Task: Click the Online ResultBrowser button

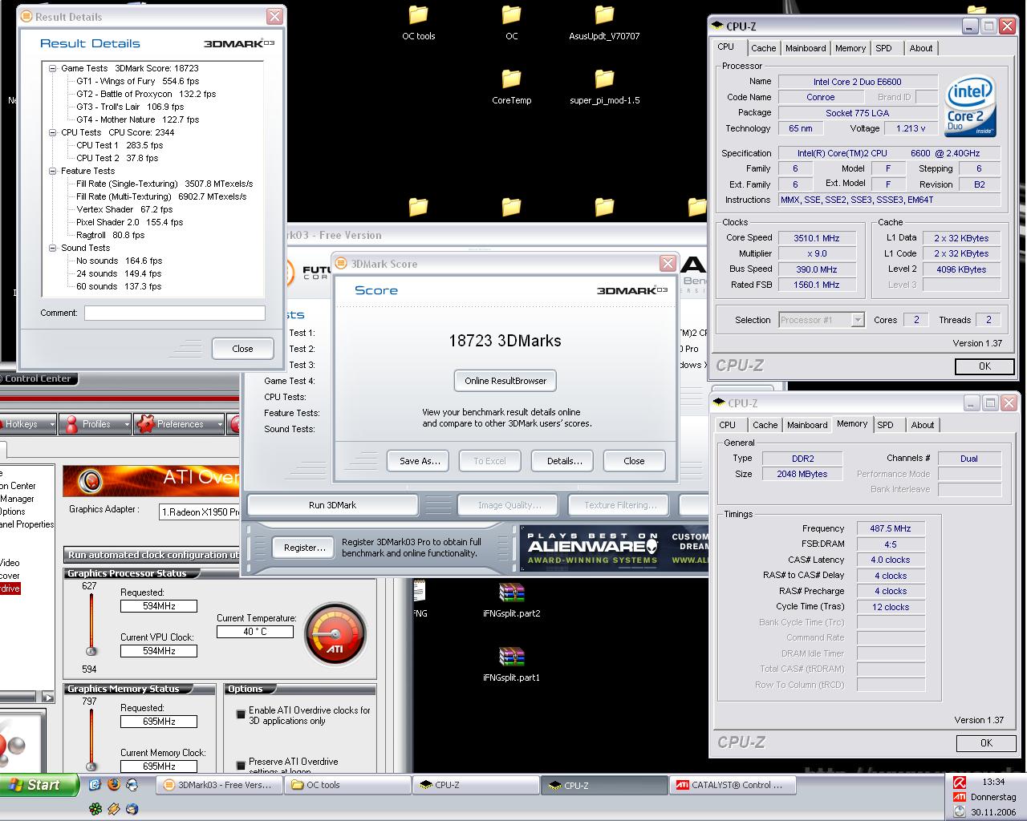Action: click(505, 381)
